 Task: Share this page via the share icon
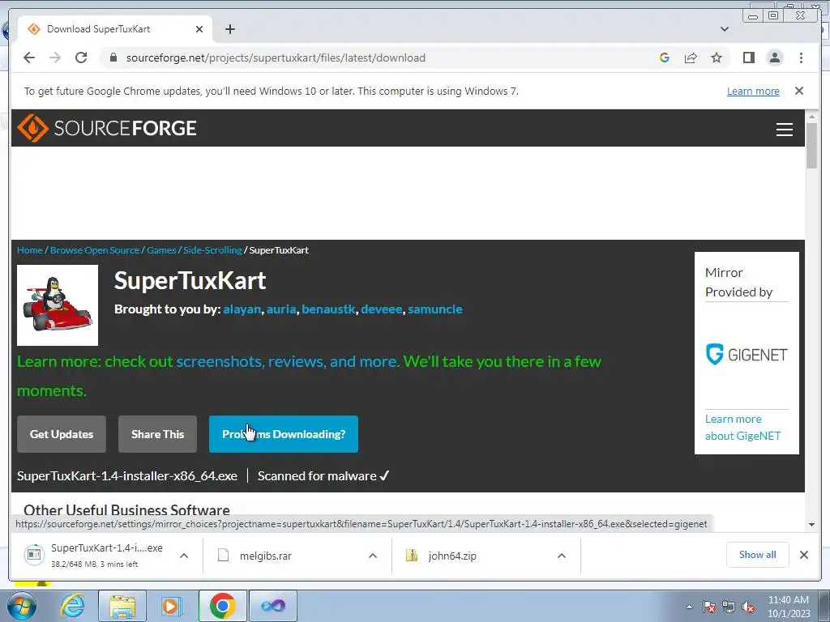691,58
